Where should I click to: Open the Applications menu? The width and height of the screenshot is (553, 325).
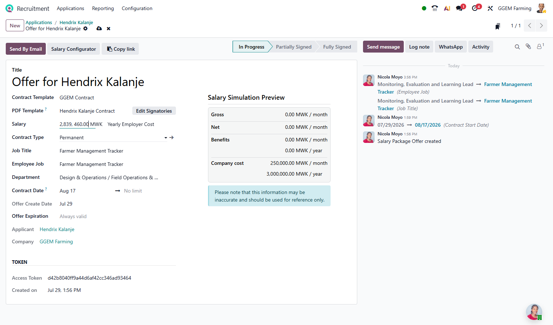click(70, 8)
